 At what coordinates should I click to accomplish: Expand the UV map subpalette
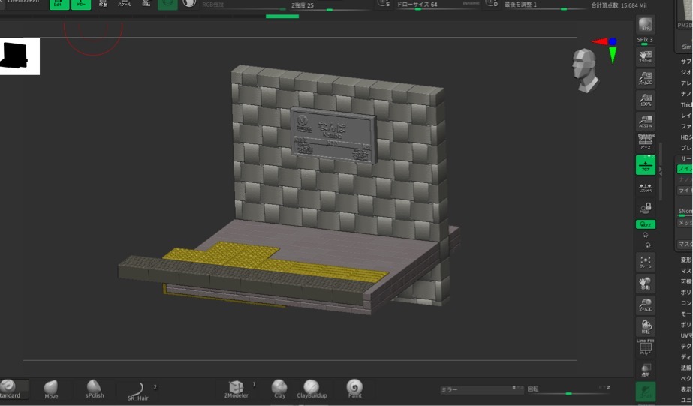[686, 335]
